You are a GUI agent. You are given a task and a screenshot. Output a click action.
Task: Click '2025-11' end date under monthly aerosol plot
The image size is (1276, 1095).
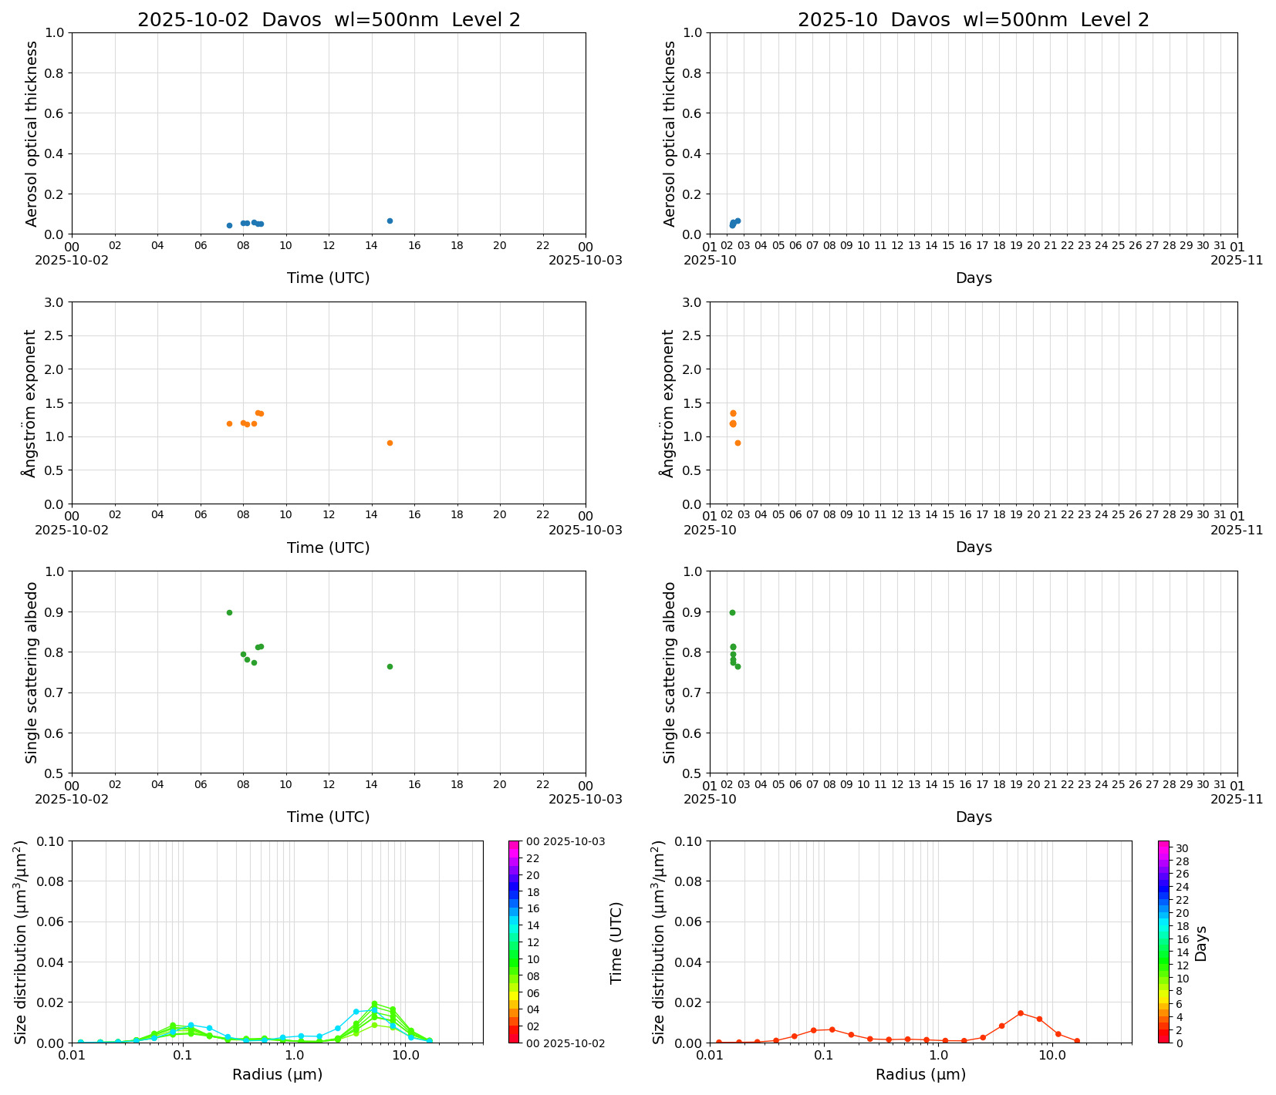coord(1237,261)
